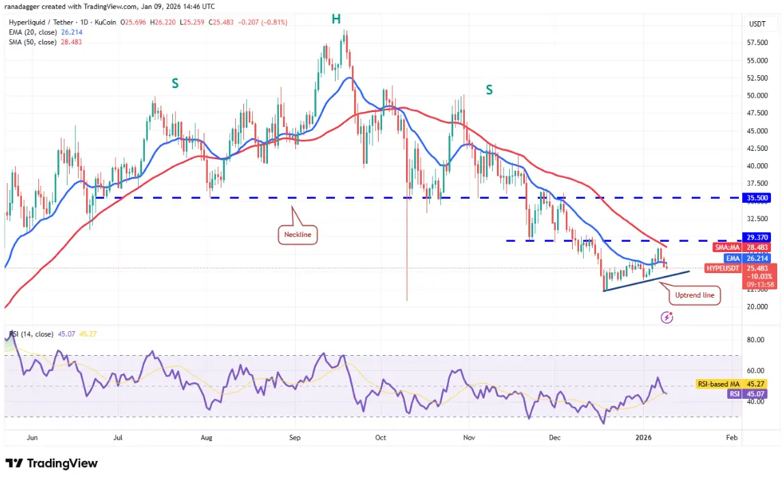The width and height of the screenshot is (784, 478).
Task: Click the RSI-based MA 45.27 label
Action: (x=731, y=384)
